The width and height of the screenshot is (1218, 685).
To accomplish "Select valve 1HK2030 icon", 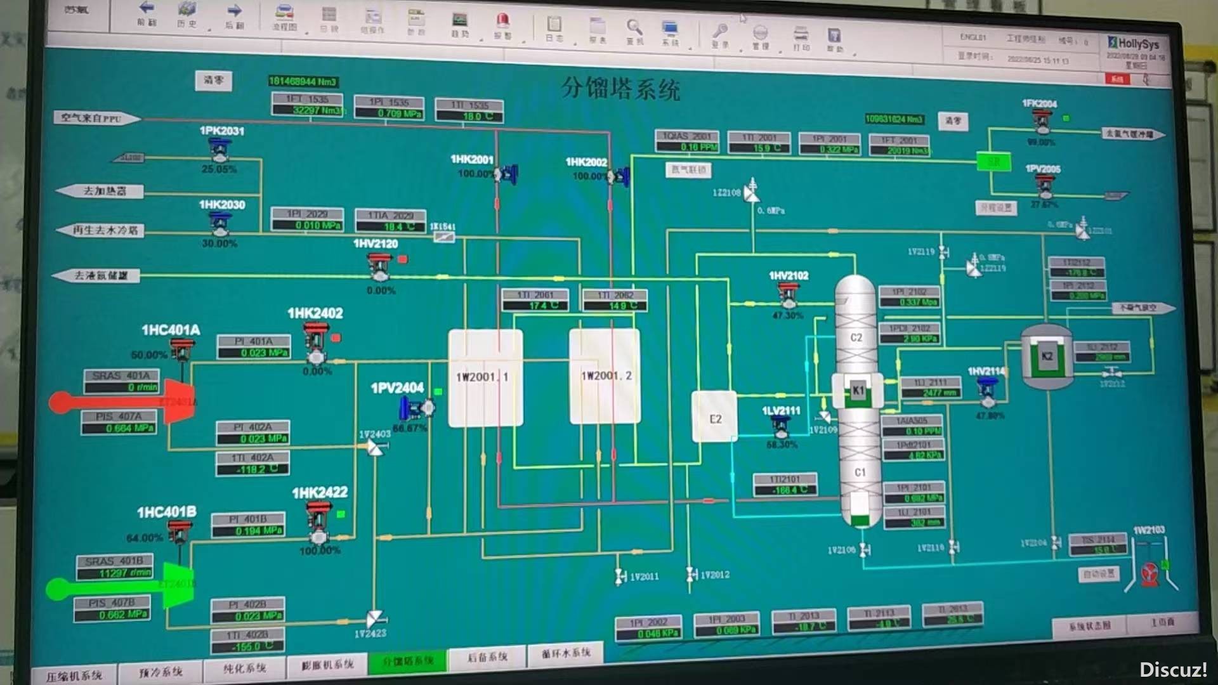I will pos(220,225).
